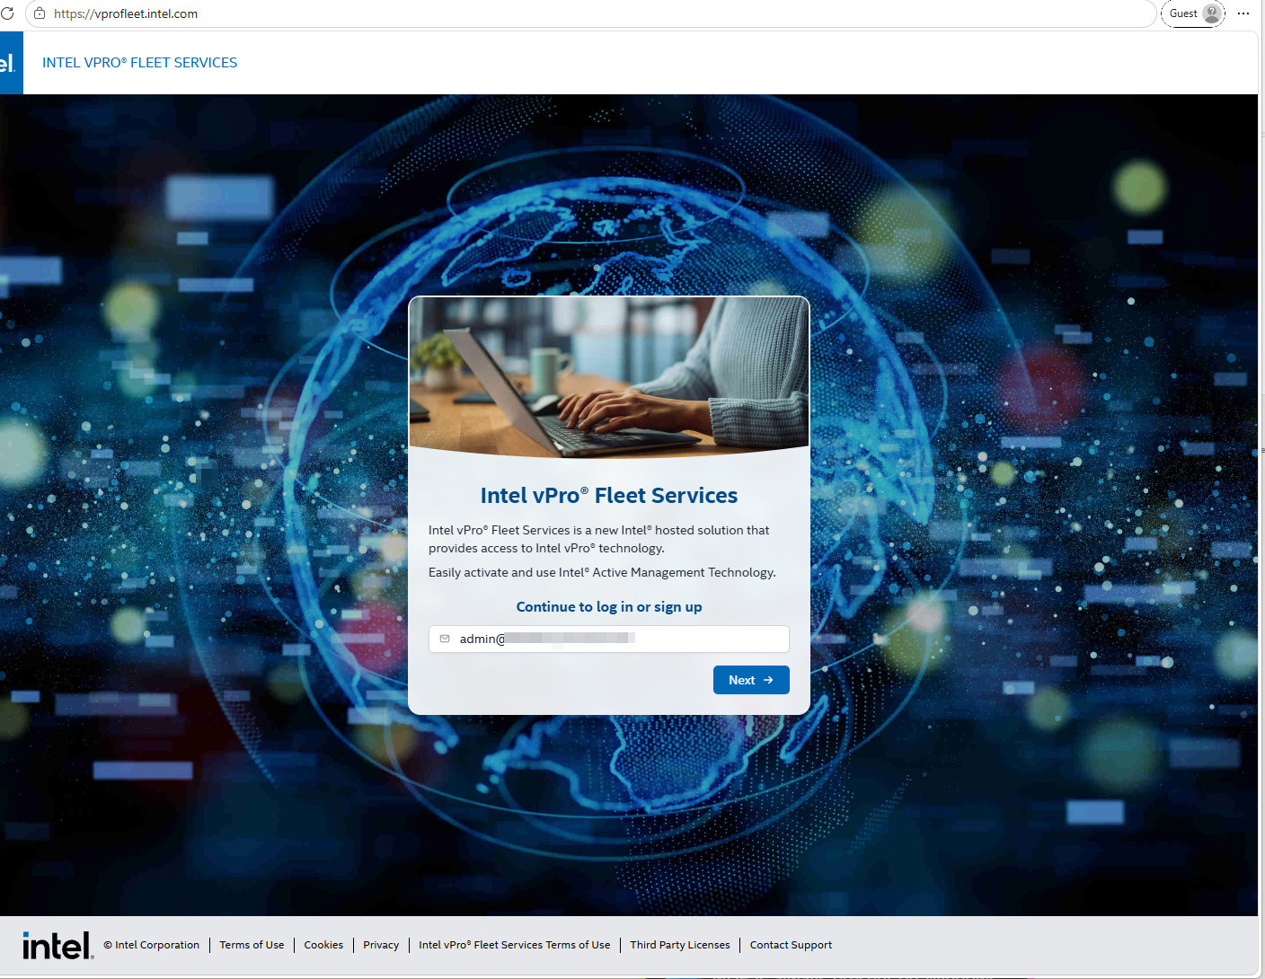Open the Privacy footer link
Viewport: 1265px width, 979px height.
click(x=381, y=945)
